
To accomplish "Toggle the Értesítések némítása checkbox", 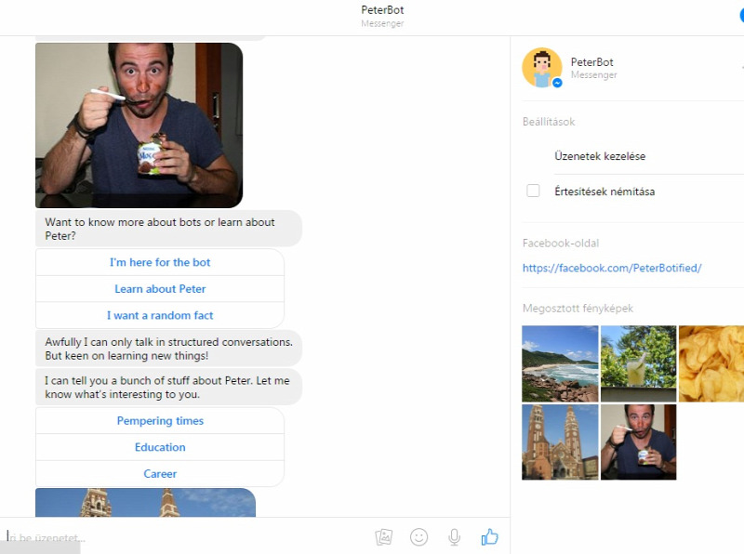I will pyautogui.click(x=533, y=191).
